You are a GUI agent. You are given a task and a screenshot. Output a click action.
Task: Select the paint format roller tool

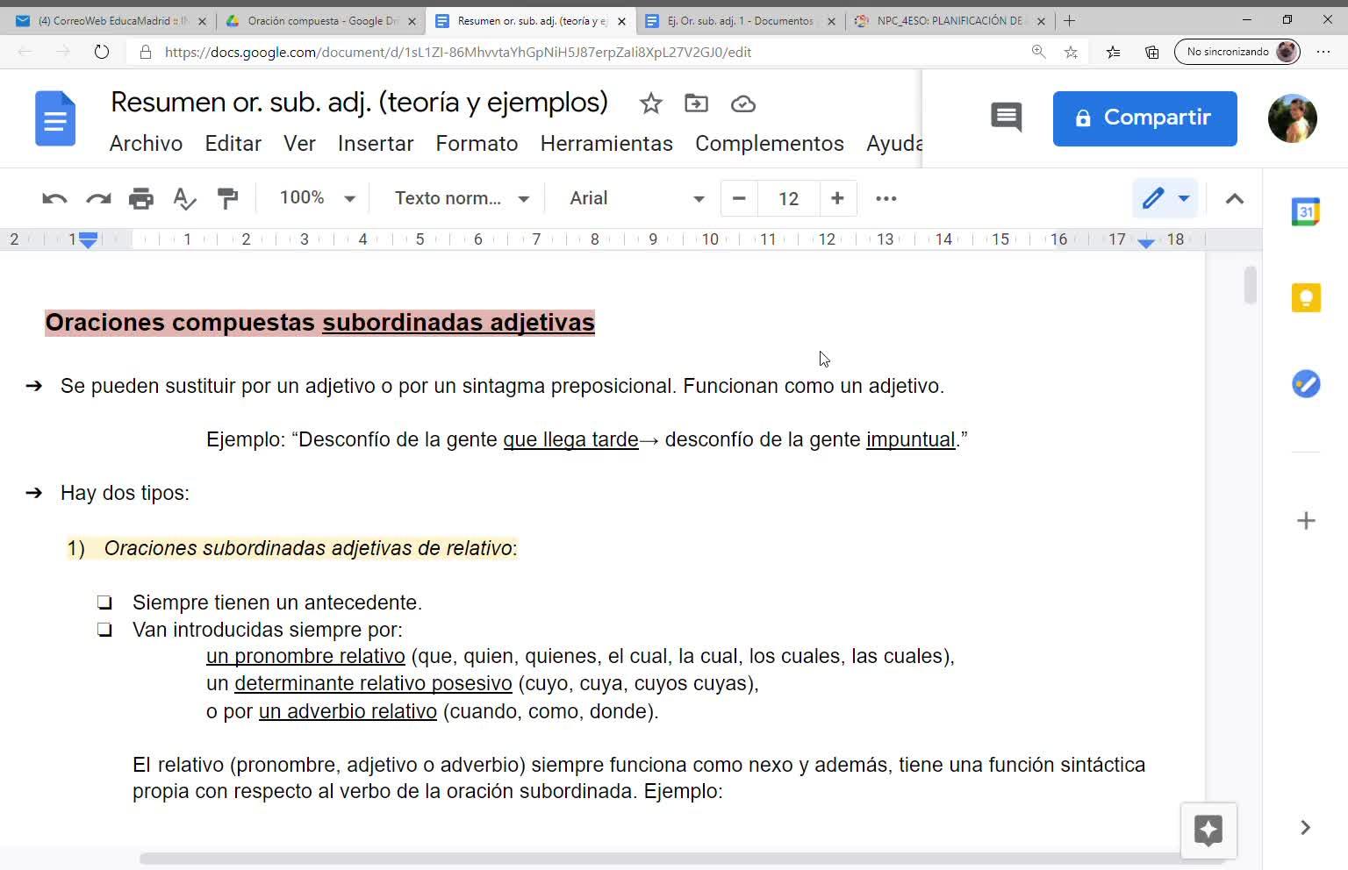(227, 198)
